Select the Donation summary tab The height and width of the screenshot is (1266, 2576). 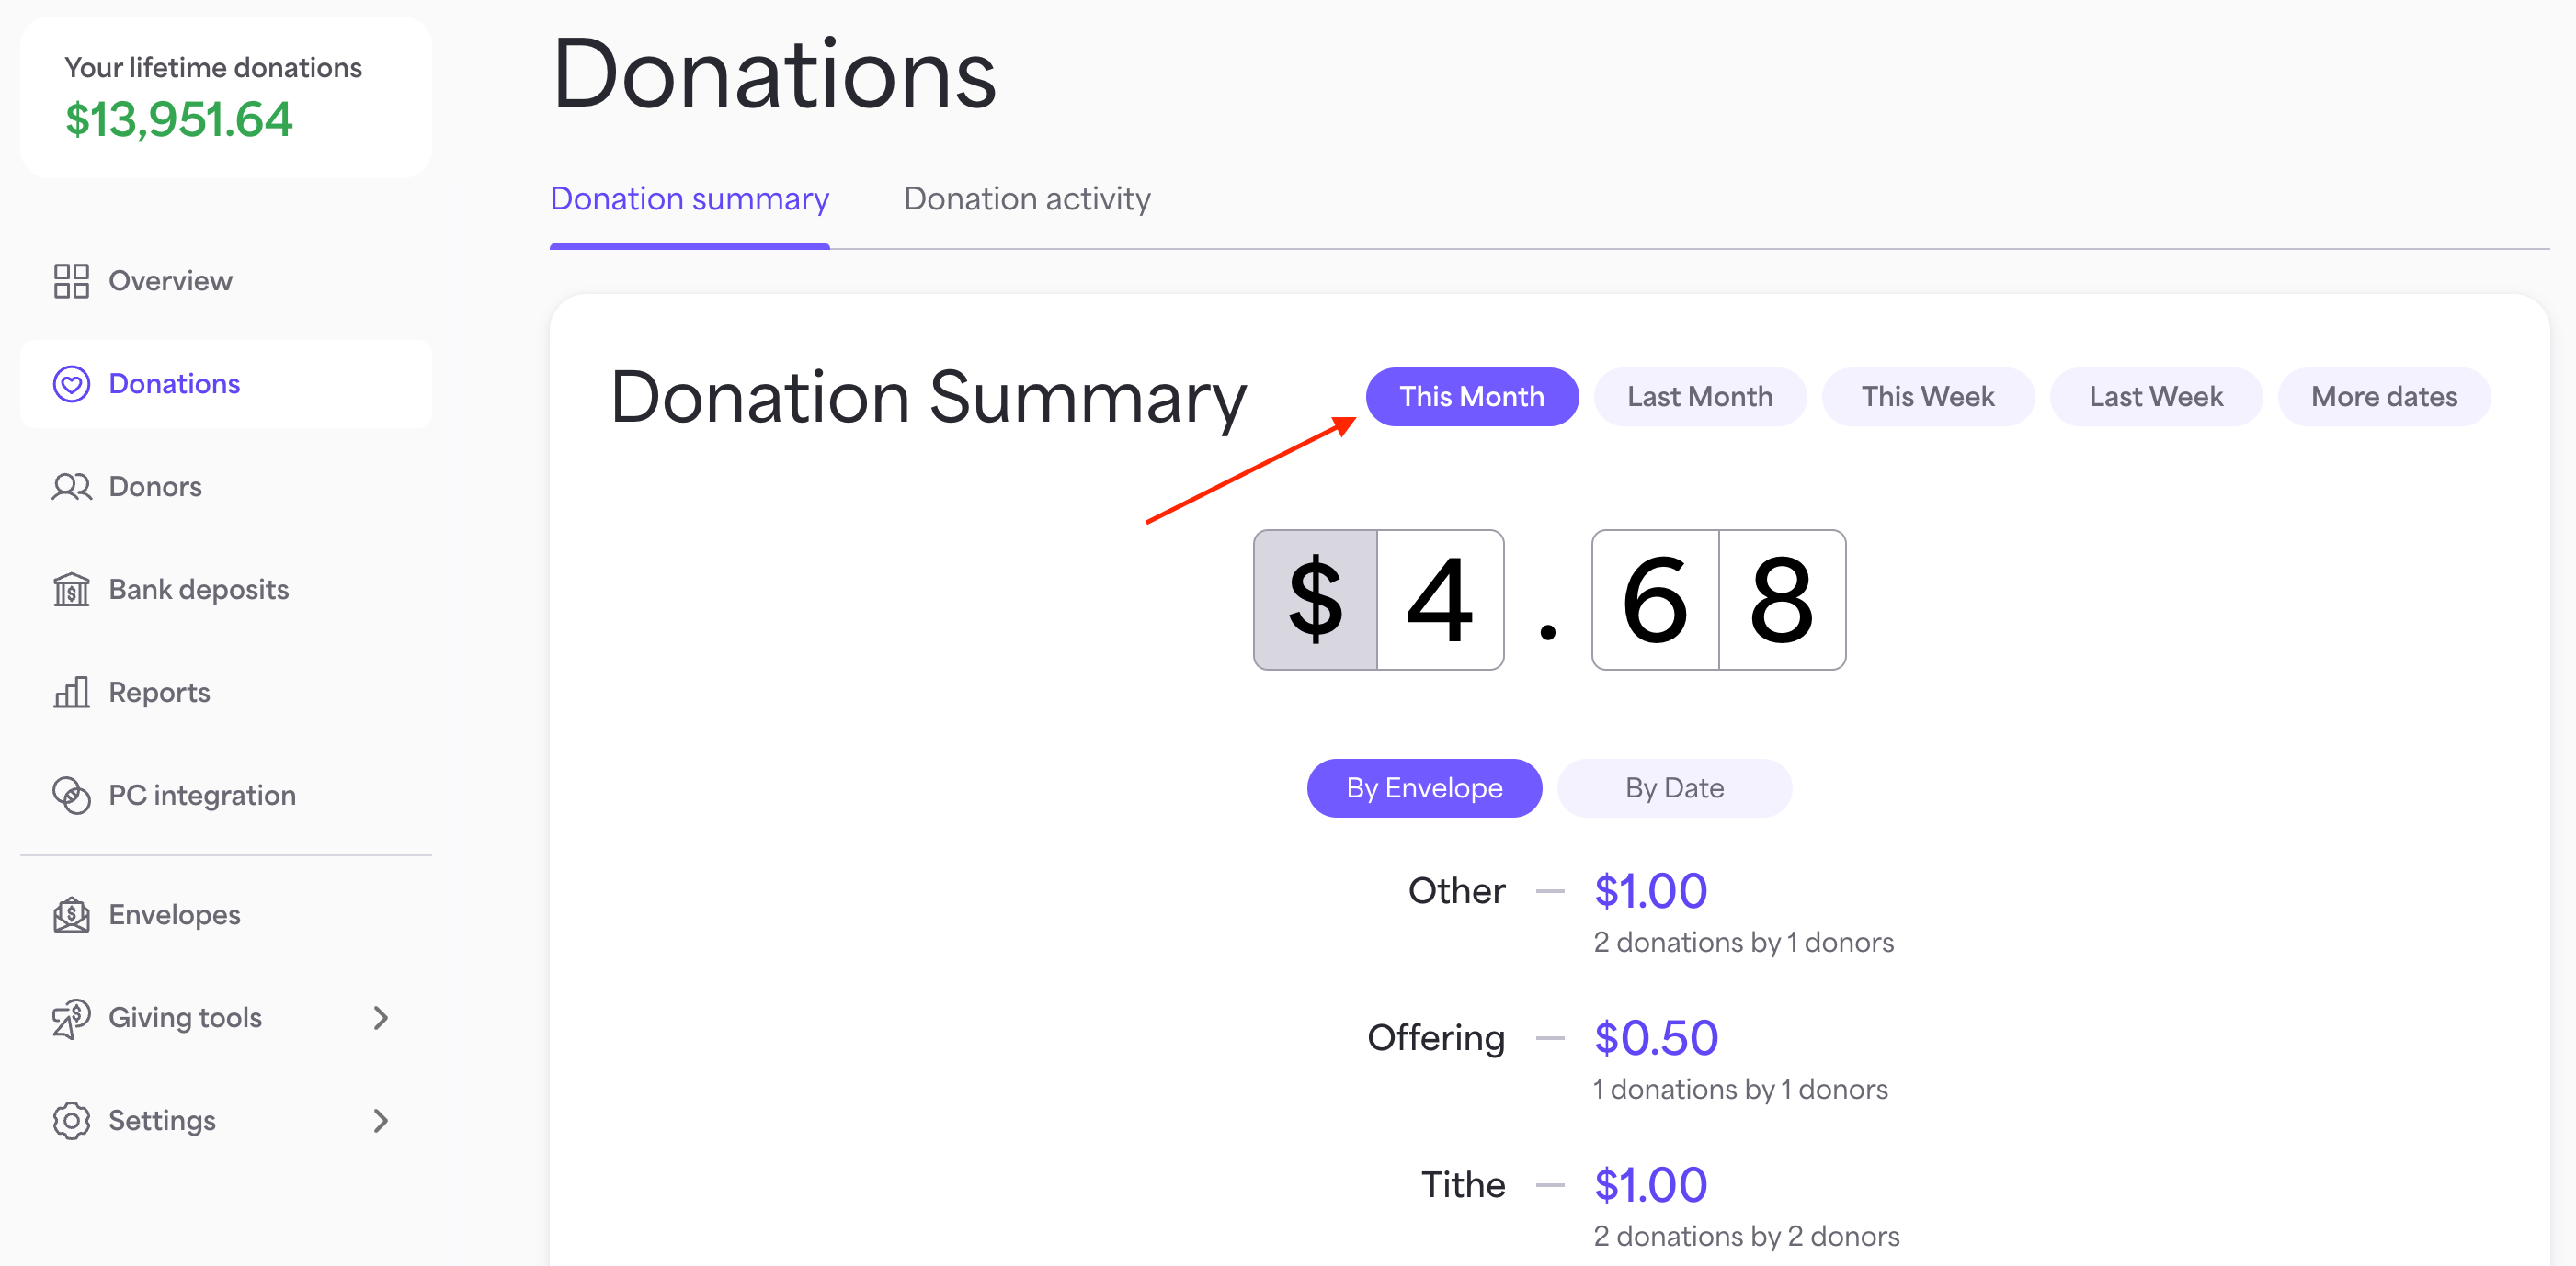689,198
